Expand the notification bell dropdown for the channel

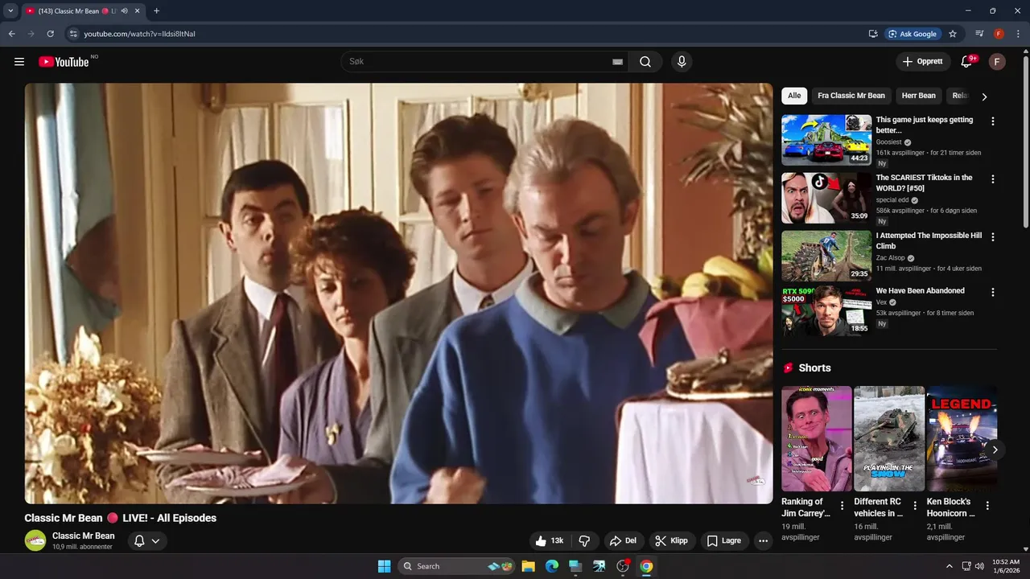coord(147,541)
